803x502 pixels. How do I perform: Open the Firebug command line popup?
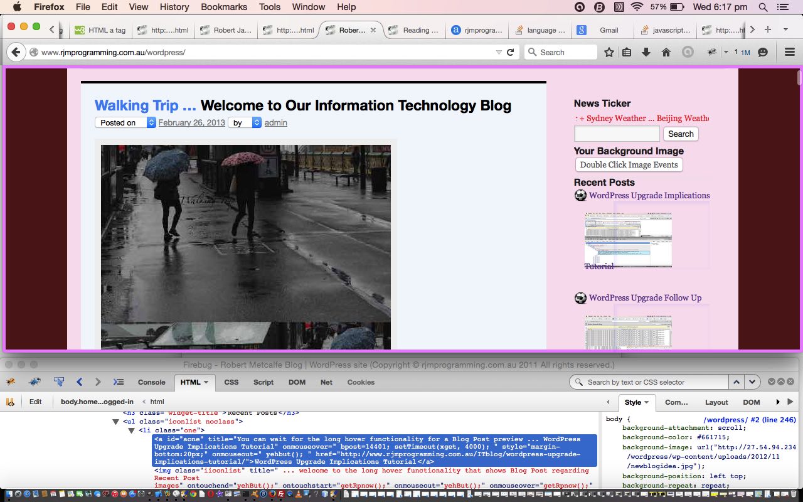119,382
